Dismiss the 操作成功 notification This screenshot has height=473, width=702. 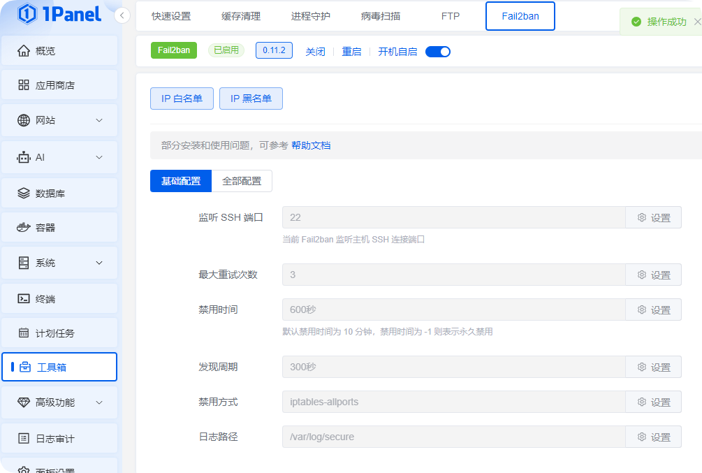pos(697,22)
